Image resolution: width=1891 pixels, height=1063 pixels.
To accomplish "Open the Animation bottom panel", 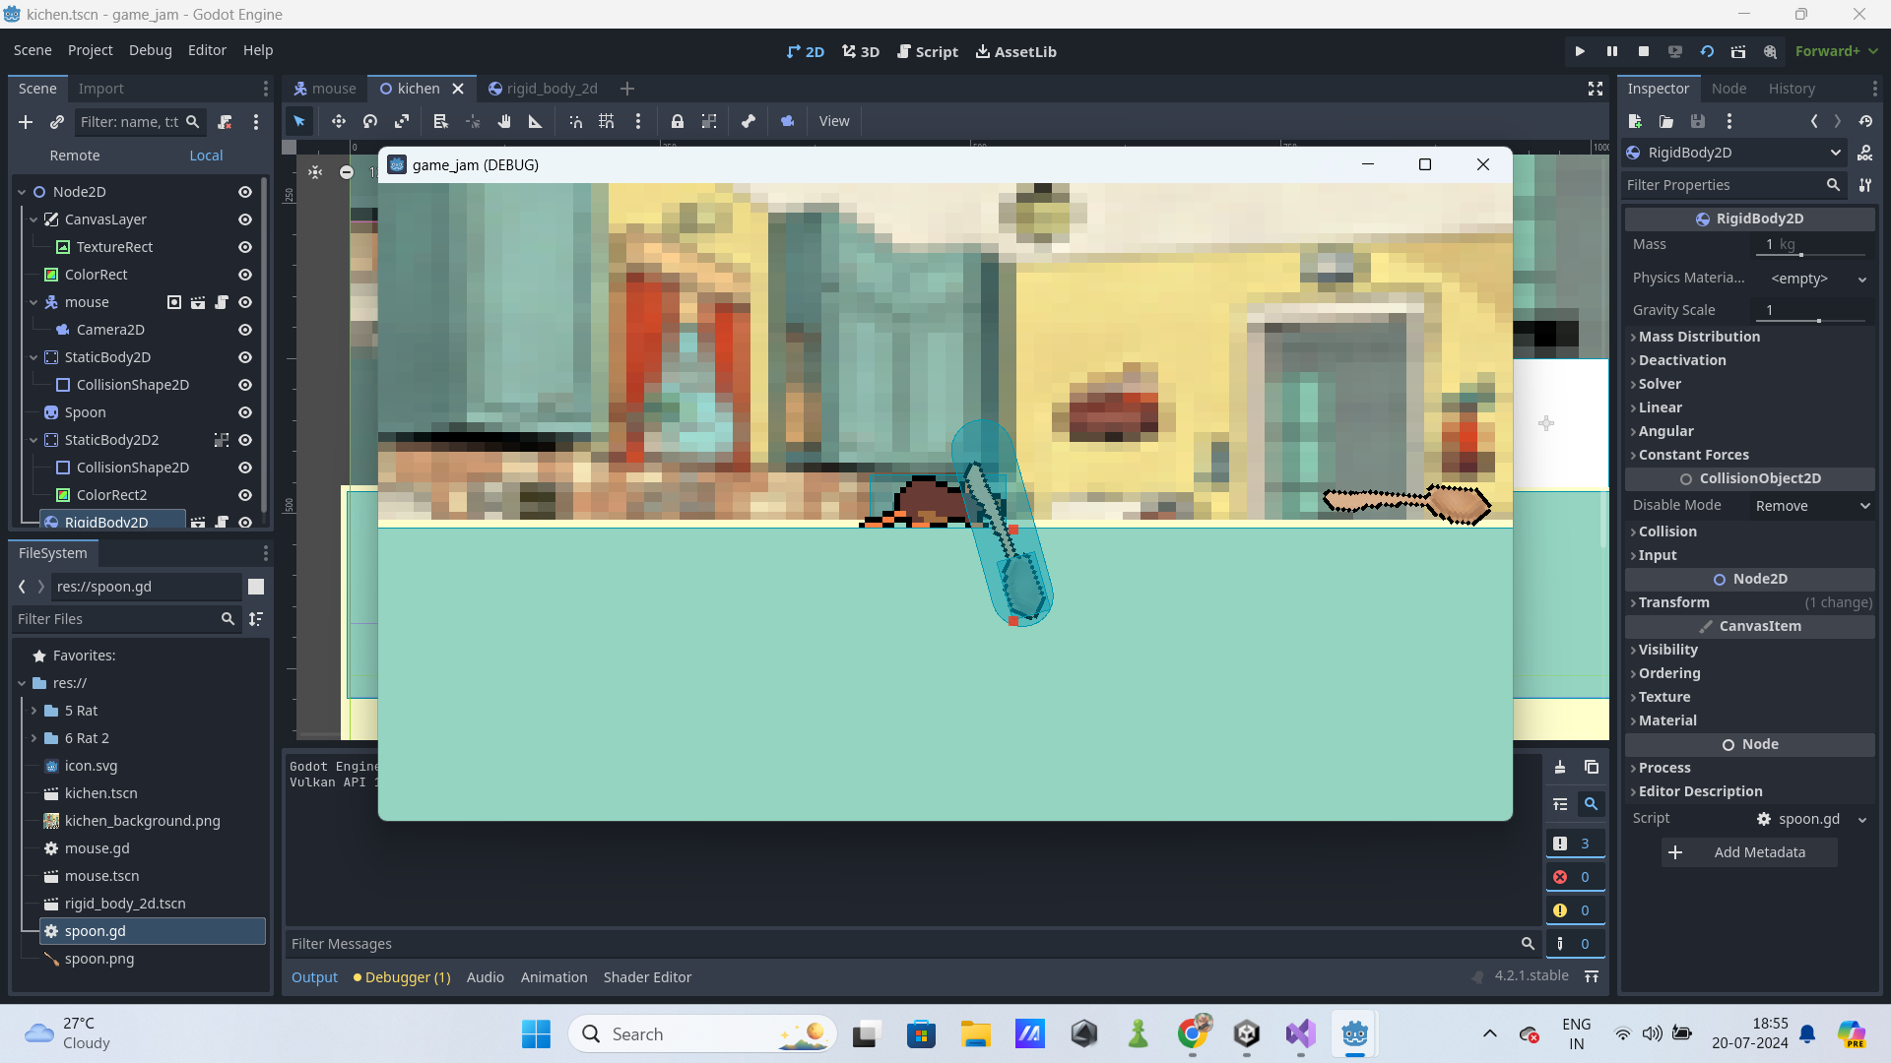I will (x=554, y=977).
